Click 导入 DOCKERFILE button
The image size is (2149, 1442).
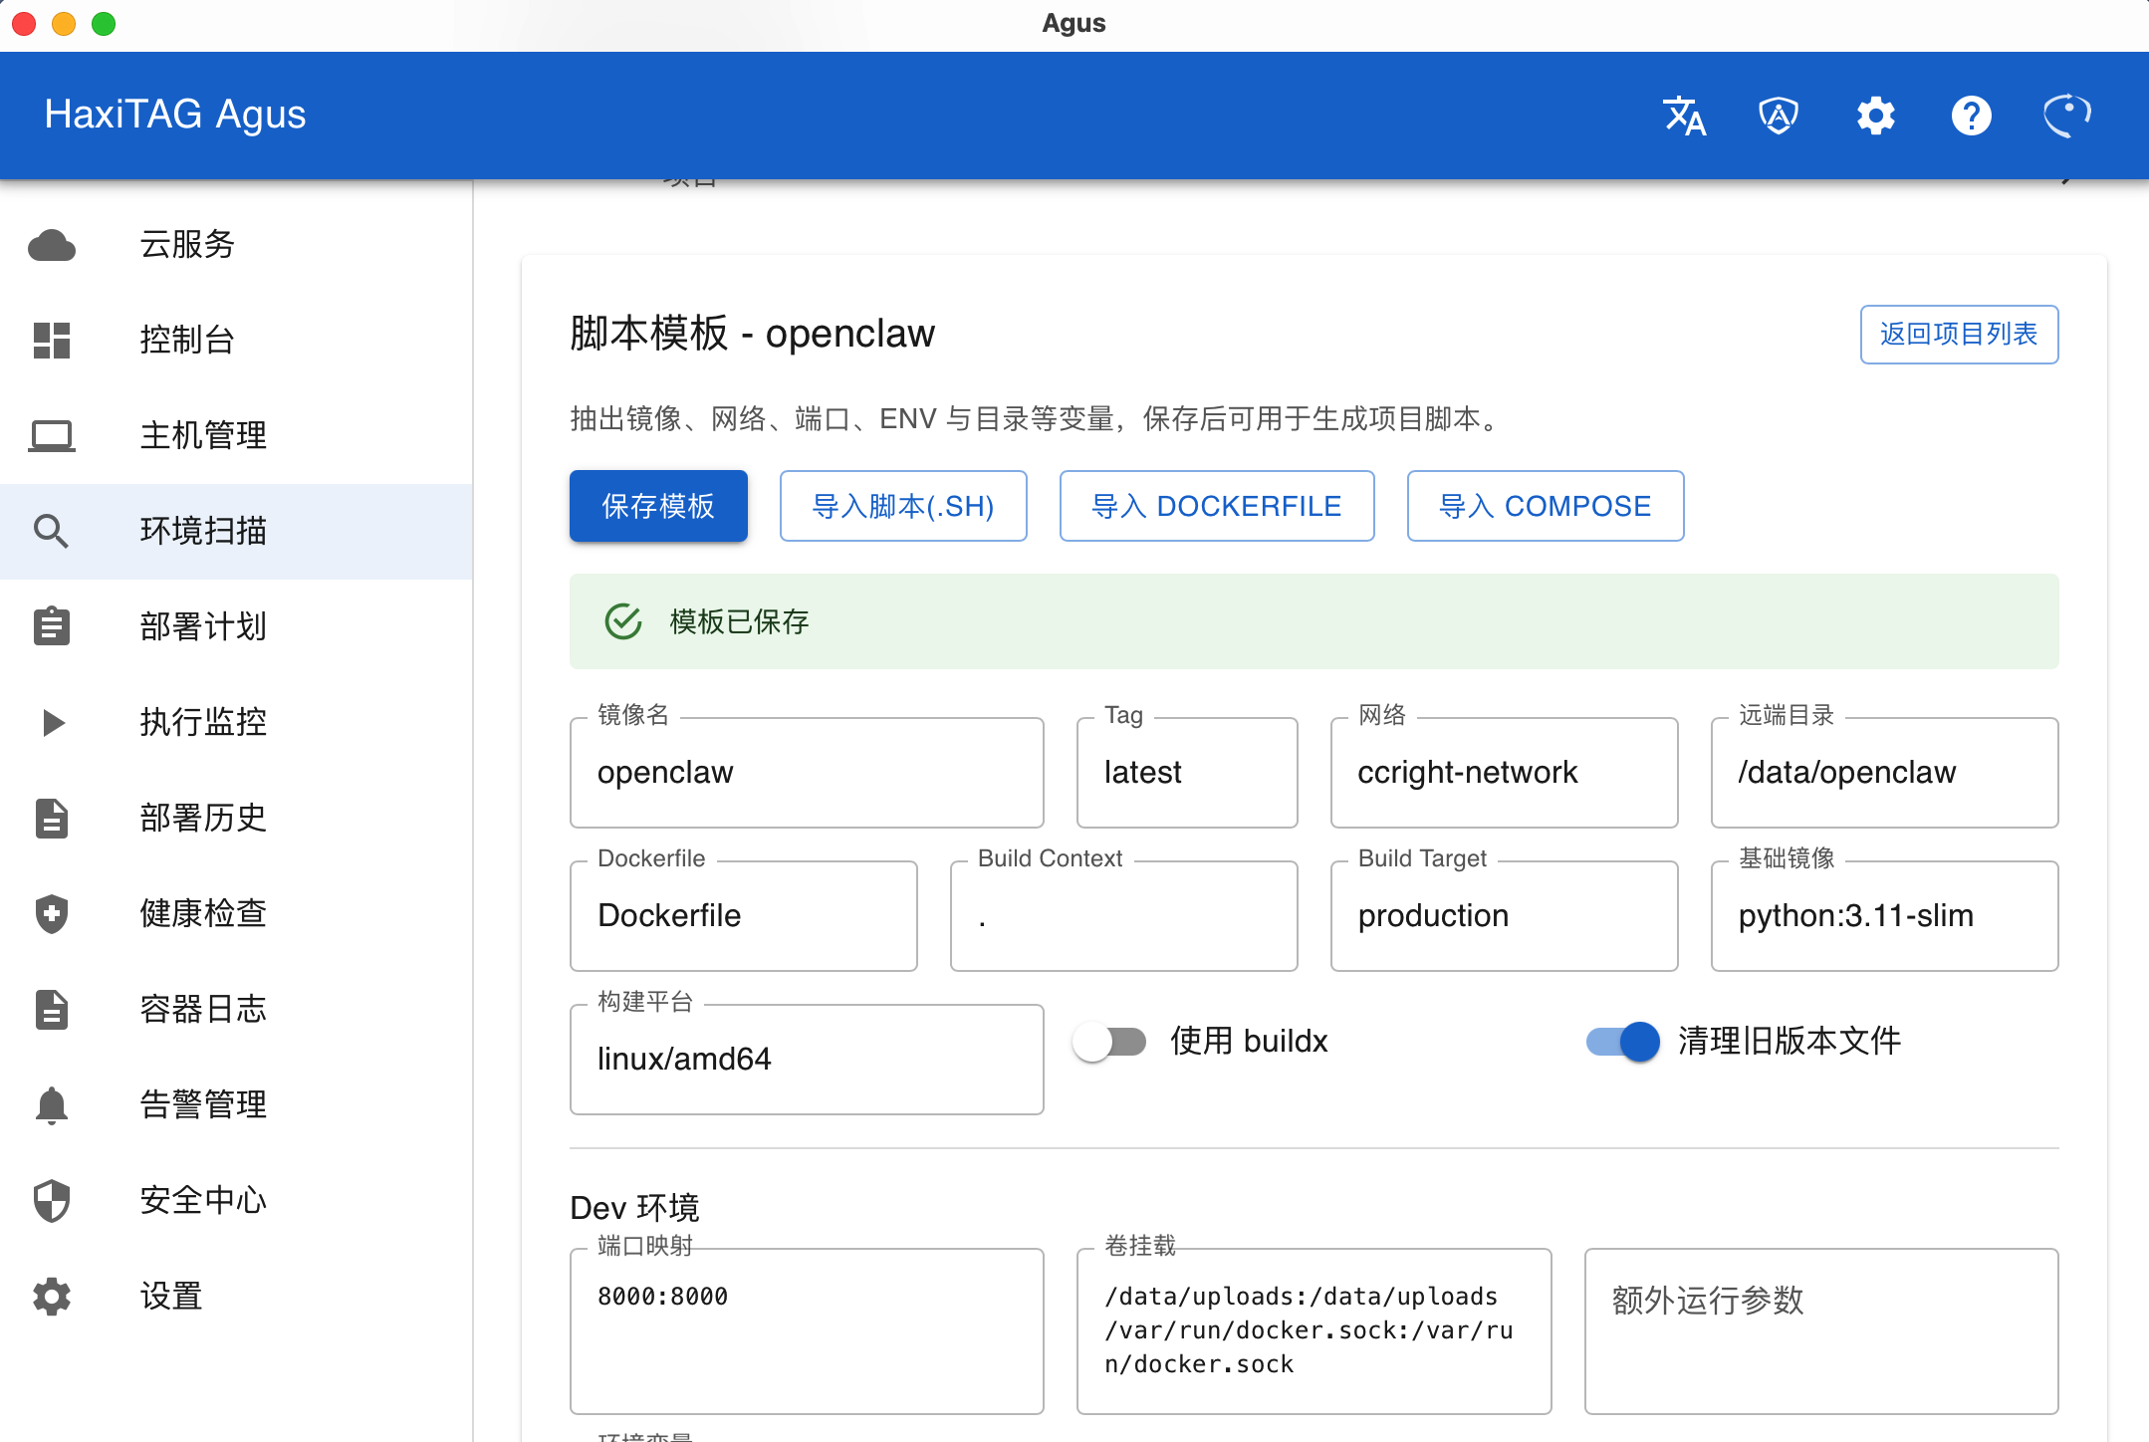pos(1216,506)
